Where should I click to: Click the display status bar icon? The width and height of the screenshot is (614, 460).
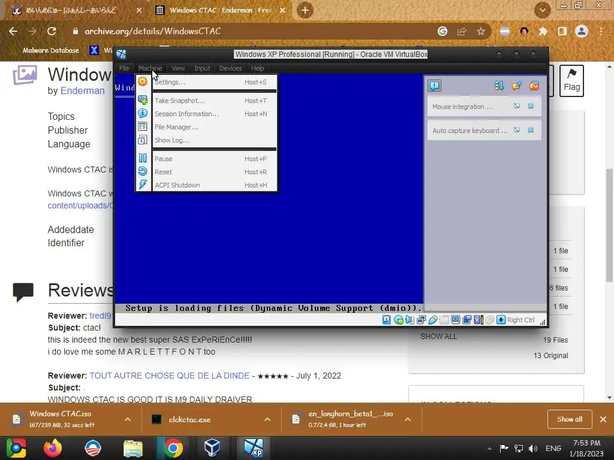(456, 320)
